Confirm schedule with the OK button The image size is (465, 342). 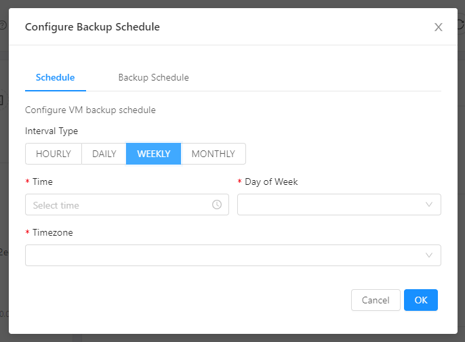pyautogui.click(x=421, y=300)
